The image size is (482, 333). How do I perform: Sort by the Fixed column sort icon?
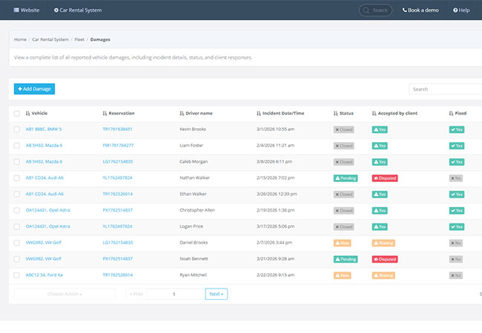coord(451,113)
